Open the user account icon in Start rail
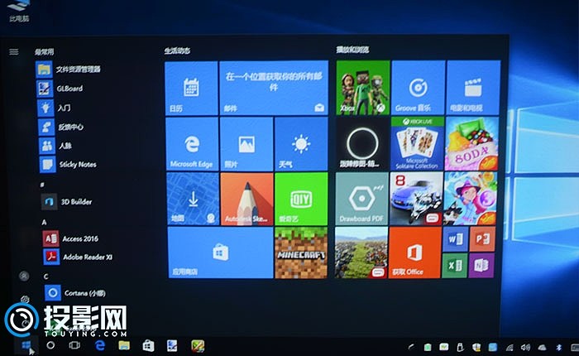 [24, 276]
